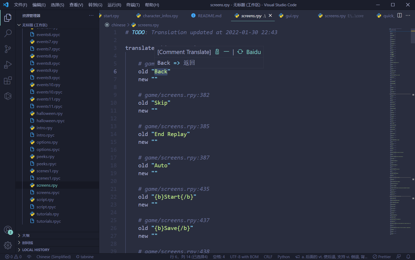Open scenes1.rpy file
This screenshot has height=260, width=415.
coord(47,171)
